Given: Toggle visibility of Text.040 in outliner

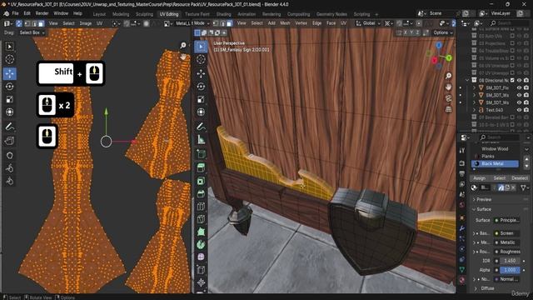Looking at the screenshot, I should pyautogui.click(x=519, y=110).
